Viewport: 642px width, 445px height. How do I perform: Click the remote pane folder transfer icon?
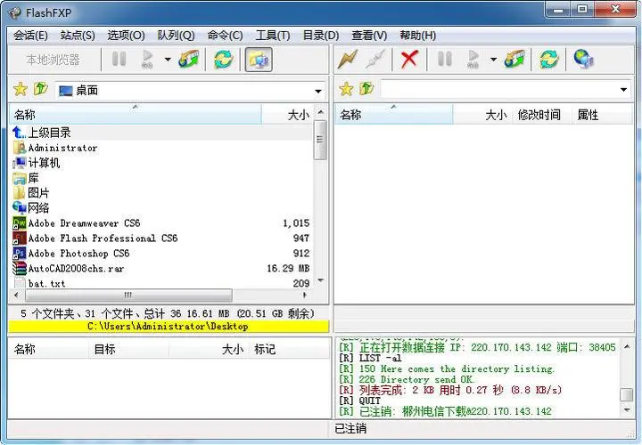pos(514,60)
